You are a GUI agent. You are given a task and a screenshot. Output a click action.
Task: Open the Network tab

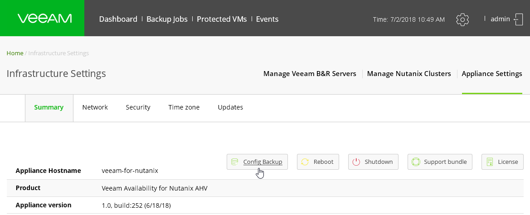(x=95, y=107)
